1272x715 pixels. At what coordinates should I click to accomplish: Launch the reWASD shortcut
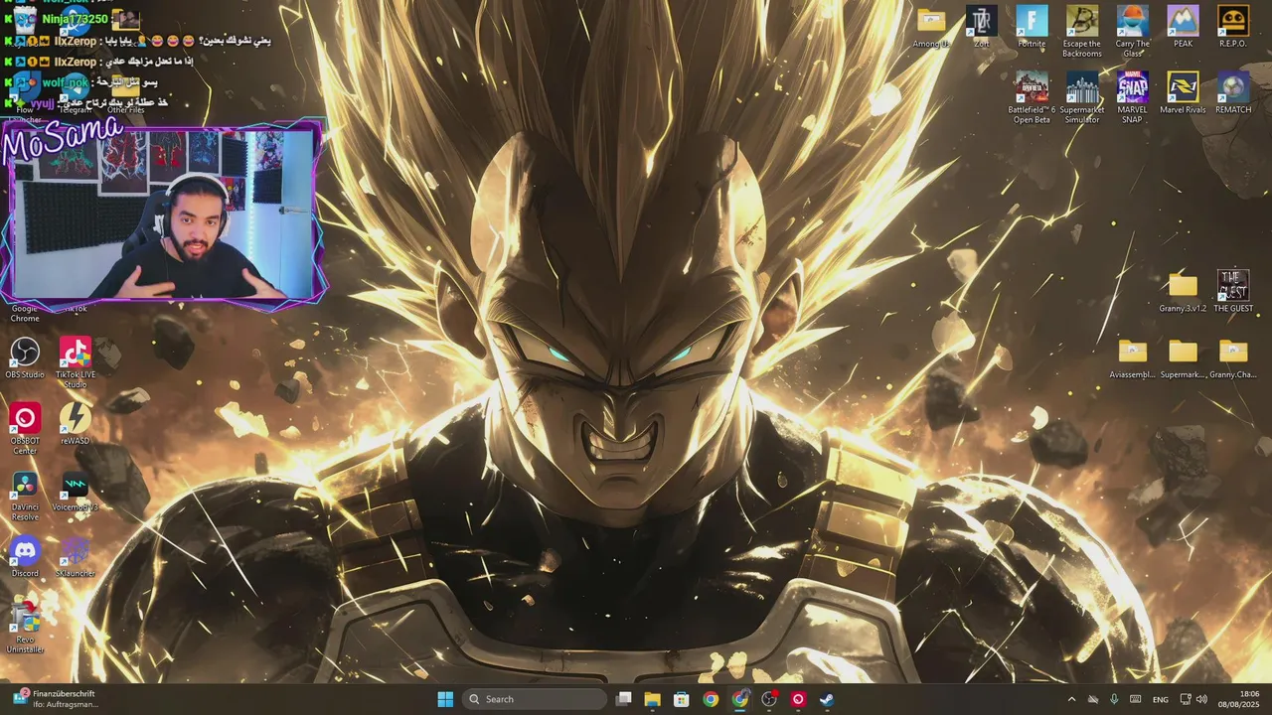tap(76, 424)
